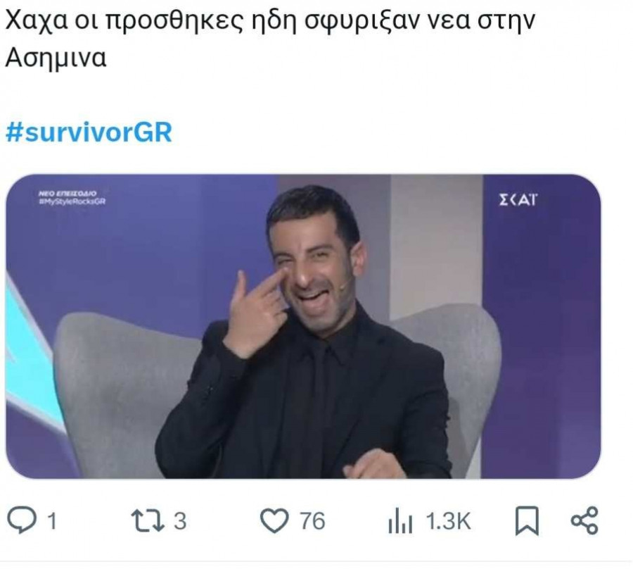Click the reply count 1
Image resolution: width=633 pixels, height=569 pixels.
click(51, 521)
